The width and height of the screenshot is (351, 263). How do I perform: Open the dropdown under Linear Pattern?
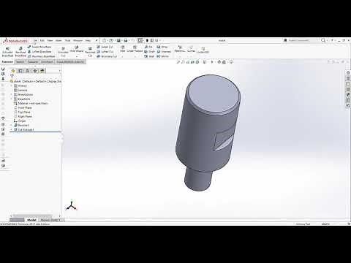click(135, 56)
